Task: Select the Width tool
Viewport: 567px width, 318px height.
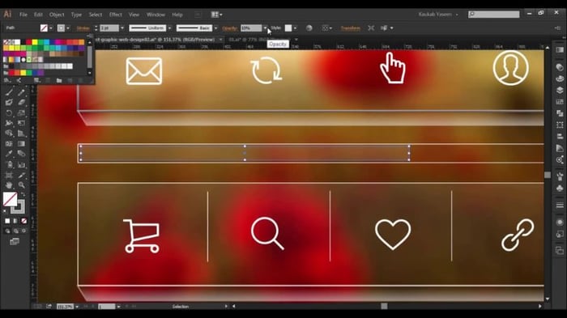Action: point(9,123)
